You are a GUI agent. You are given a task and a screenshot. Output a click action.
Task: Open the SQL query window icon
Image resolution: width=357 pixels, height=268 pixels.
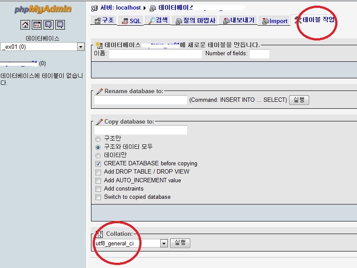pos(37,25)
